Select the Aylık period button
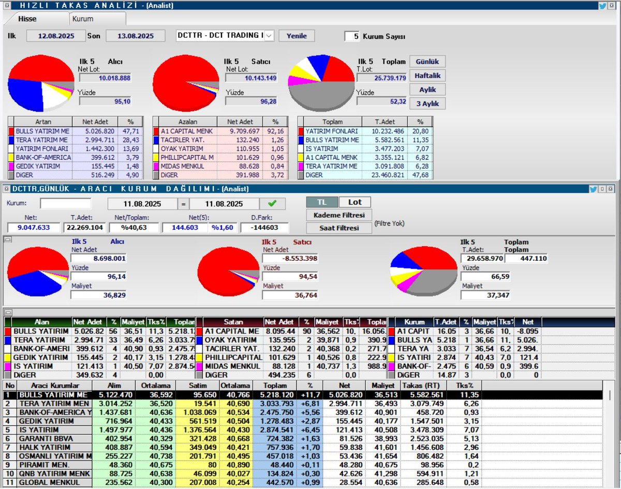 pyautogui.click(x=427, y=90)
